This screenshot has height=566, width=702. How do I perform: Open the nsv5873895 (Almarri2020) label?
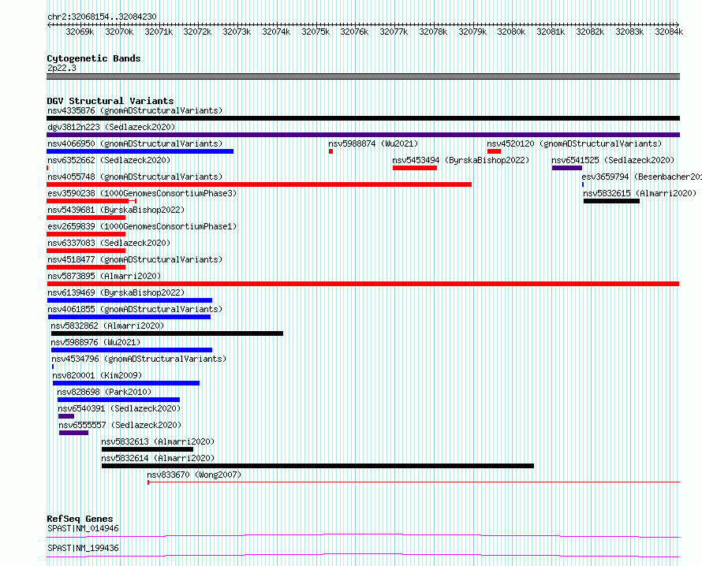coord(104,276)
